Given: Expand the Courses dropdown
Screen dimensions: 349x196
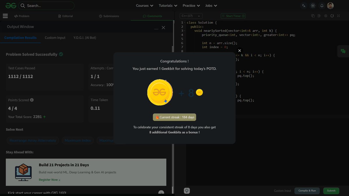Looking at the screenshot, I should click(x=145, y=6).
